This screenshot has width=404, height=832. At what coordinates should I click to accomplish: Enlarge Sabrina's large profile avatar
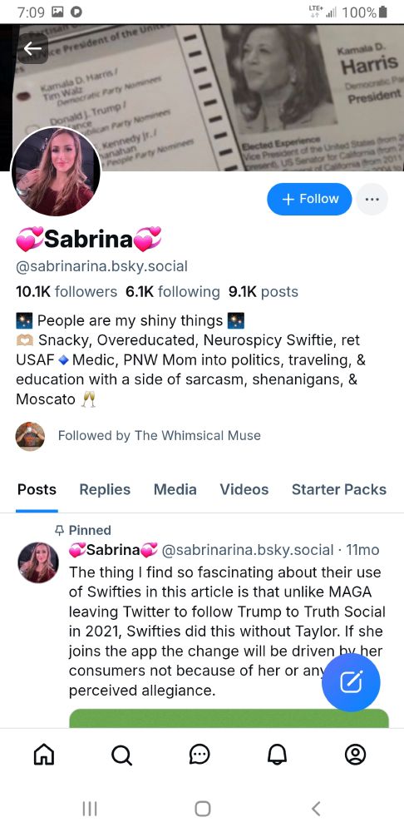[x=56, y=172]
